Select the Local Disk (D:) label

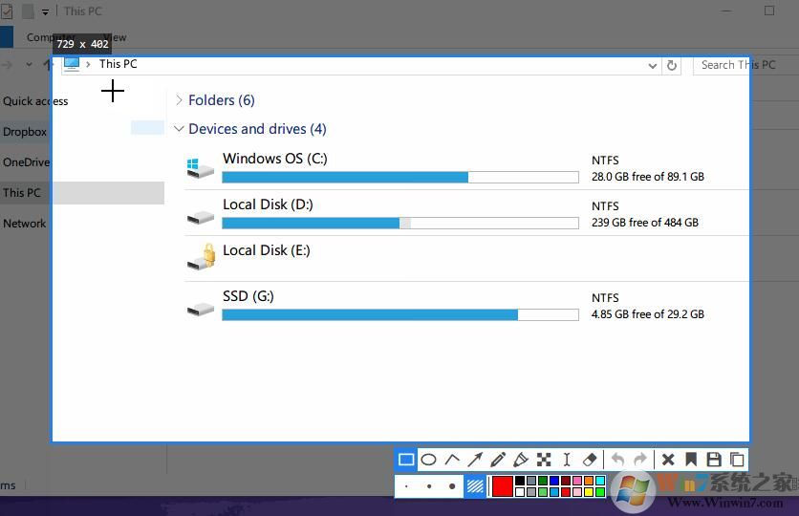point(268,204)
